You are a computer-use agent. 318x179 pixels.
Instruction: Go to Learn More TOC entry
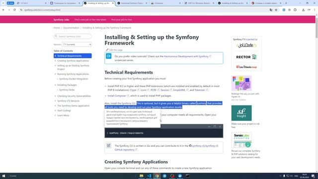pyautogui.click(x=63, y=115)
